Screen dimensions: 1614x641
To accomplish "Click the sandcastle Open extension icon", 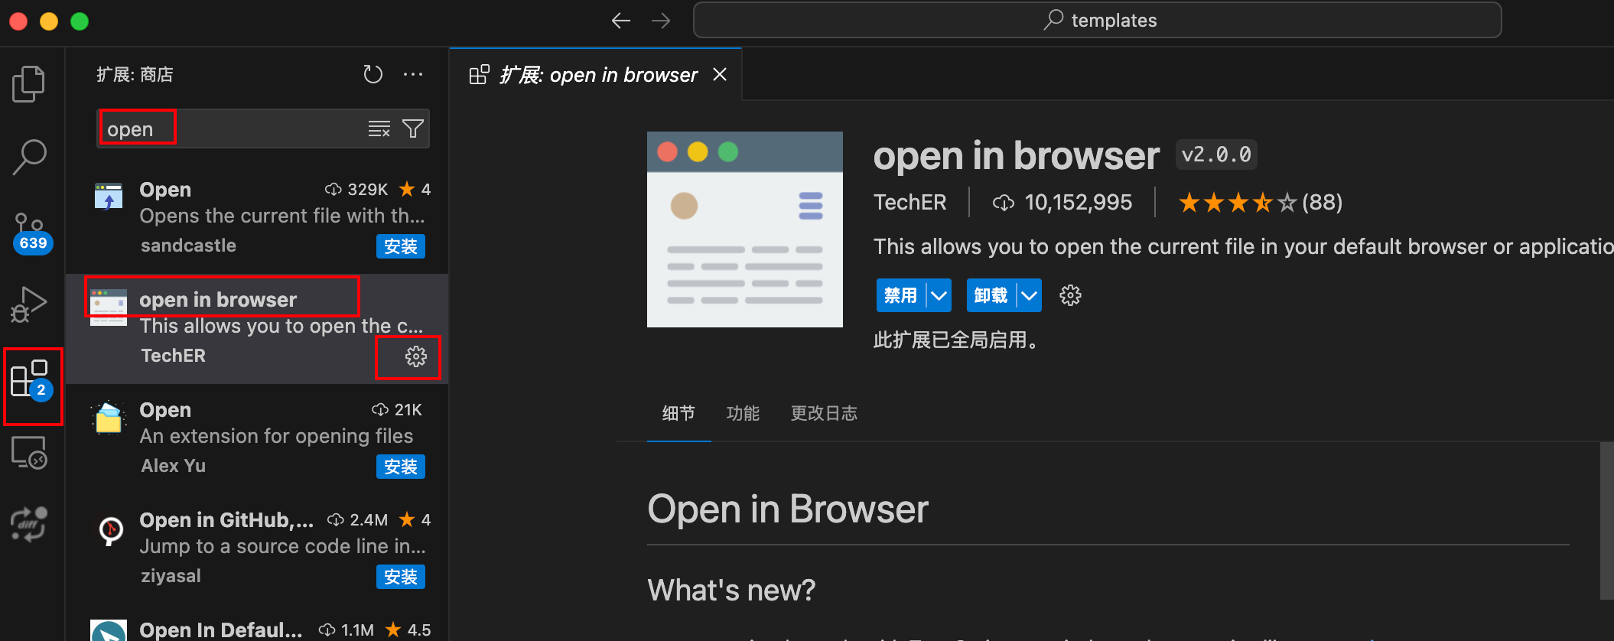I will click(x=109, y=197).
